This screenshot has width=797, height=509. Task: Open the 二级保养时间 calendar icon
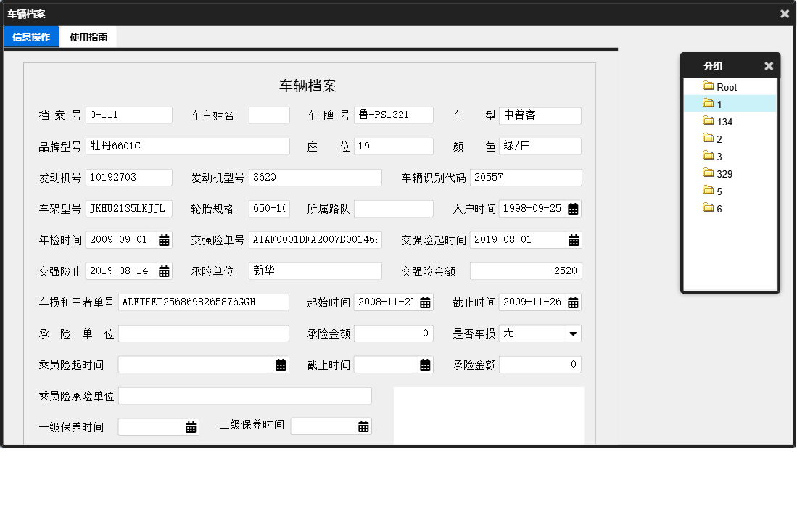[364, 426]
